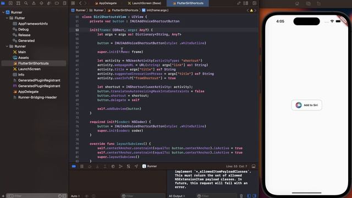
Task: Collapse the top-level Runner project
Action: (3, 12)
